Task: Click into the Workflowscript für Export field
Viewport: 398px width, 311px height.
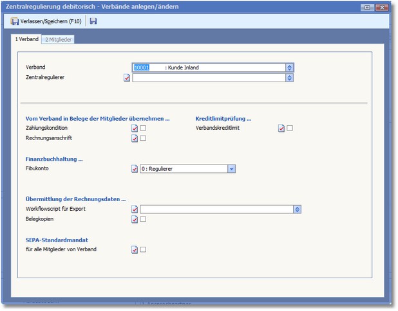Action: [x=216, y=209]
